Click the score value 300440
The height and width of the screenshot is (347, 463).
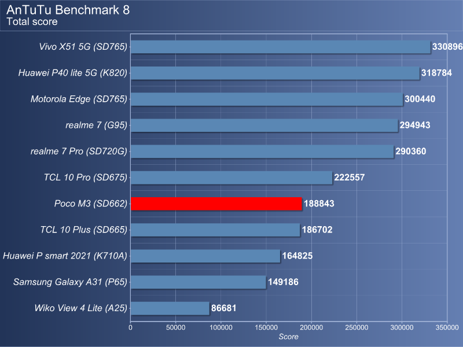pos(420,99)
